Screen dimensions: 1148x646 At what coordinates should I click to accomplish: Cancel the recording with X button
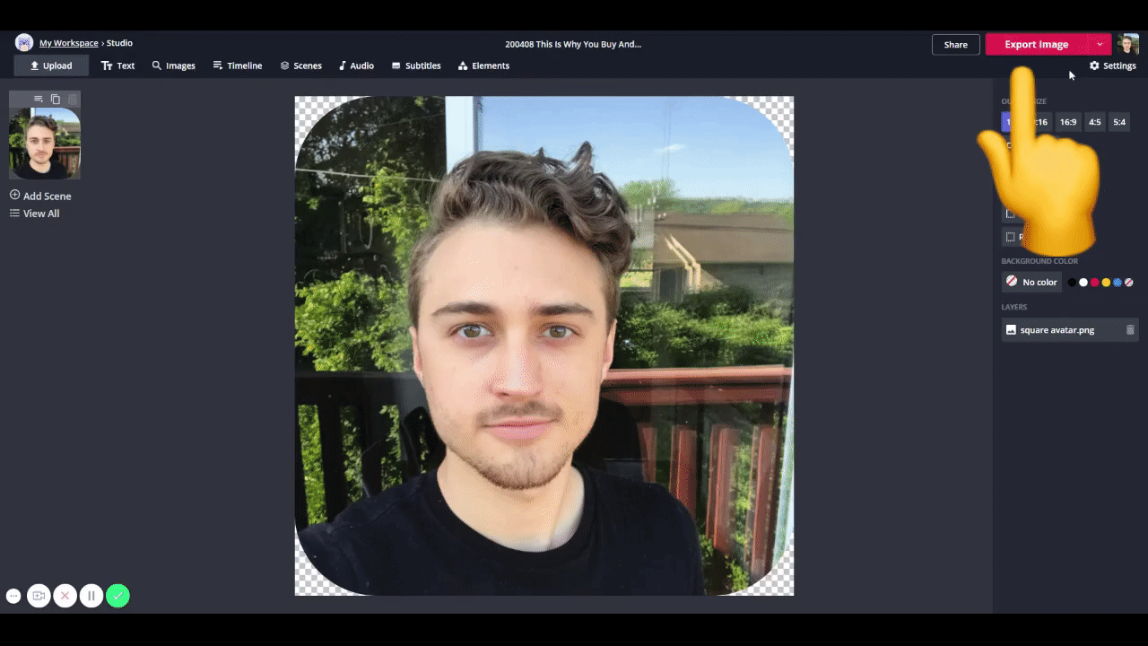click(x=65, y=596)
